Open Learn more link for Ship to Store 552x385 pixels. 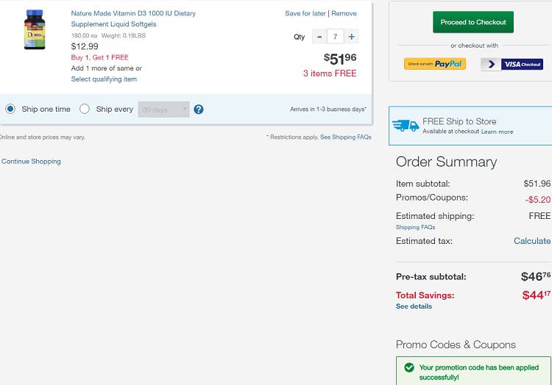497,132
